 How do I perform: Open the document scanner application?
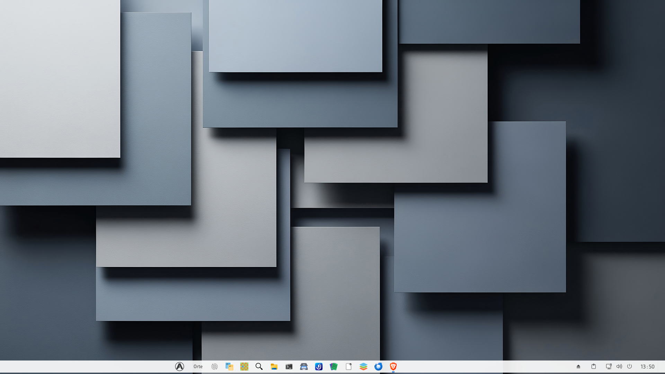pyautogui.click(x=304, y=366)
